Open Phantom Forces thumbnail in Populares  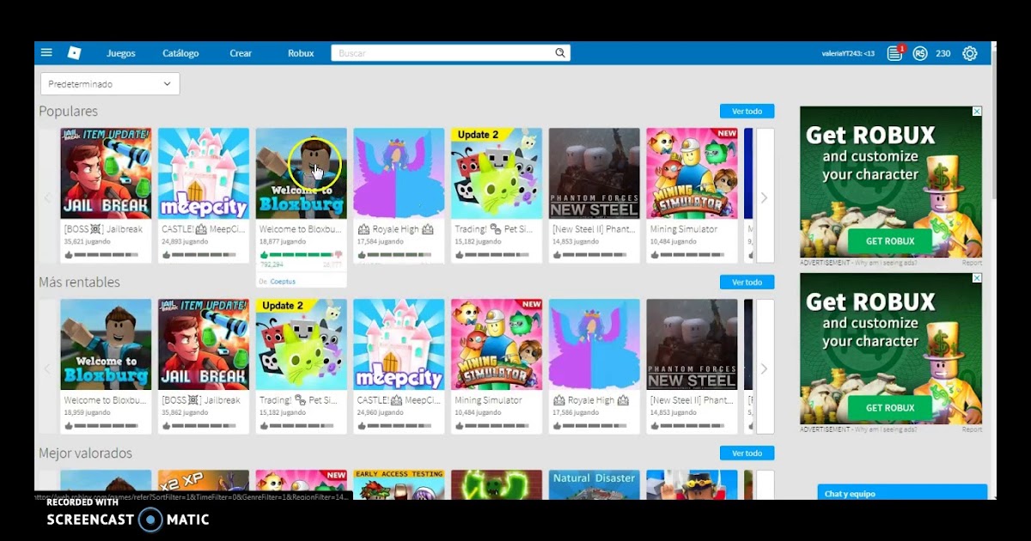coord(595,173)
